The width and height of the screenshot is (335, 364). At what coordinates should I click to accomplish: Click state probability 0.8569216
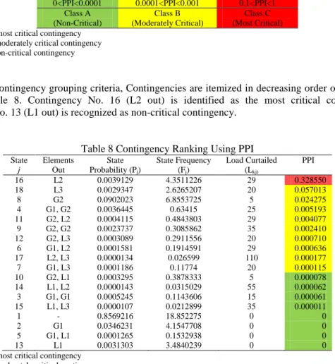[115, 316]
